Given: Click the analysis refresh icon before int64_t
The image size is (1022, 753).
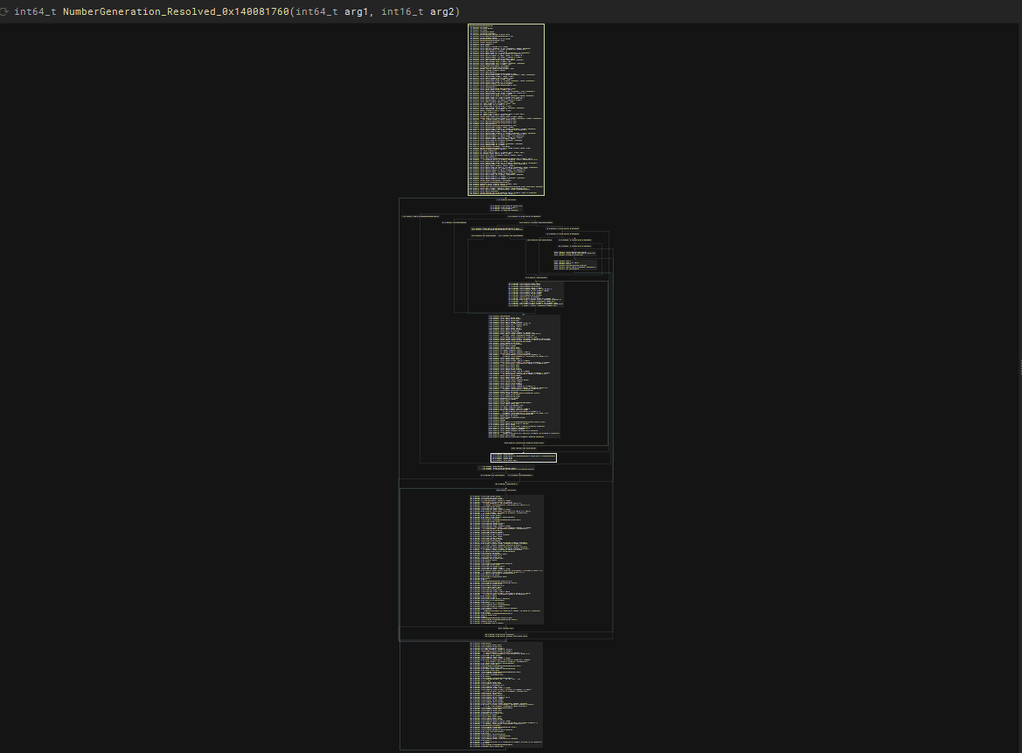Looking at the screenshot, I should (x=4, y=11).
